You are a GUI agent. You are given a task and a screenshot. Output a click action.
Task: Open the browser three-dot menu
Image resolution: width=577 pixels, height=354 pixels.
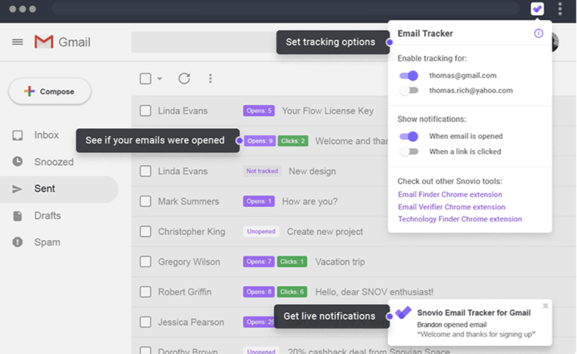pyautogui.click(x=560, y=9)
